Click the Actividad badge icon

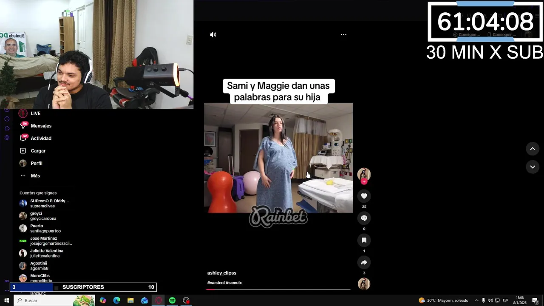pyautogui.click(x=23, y=138)
